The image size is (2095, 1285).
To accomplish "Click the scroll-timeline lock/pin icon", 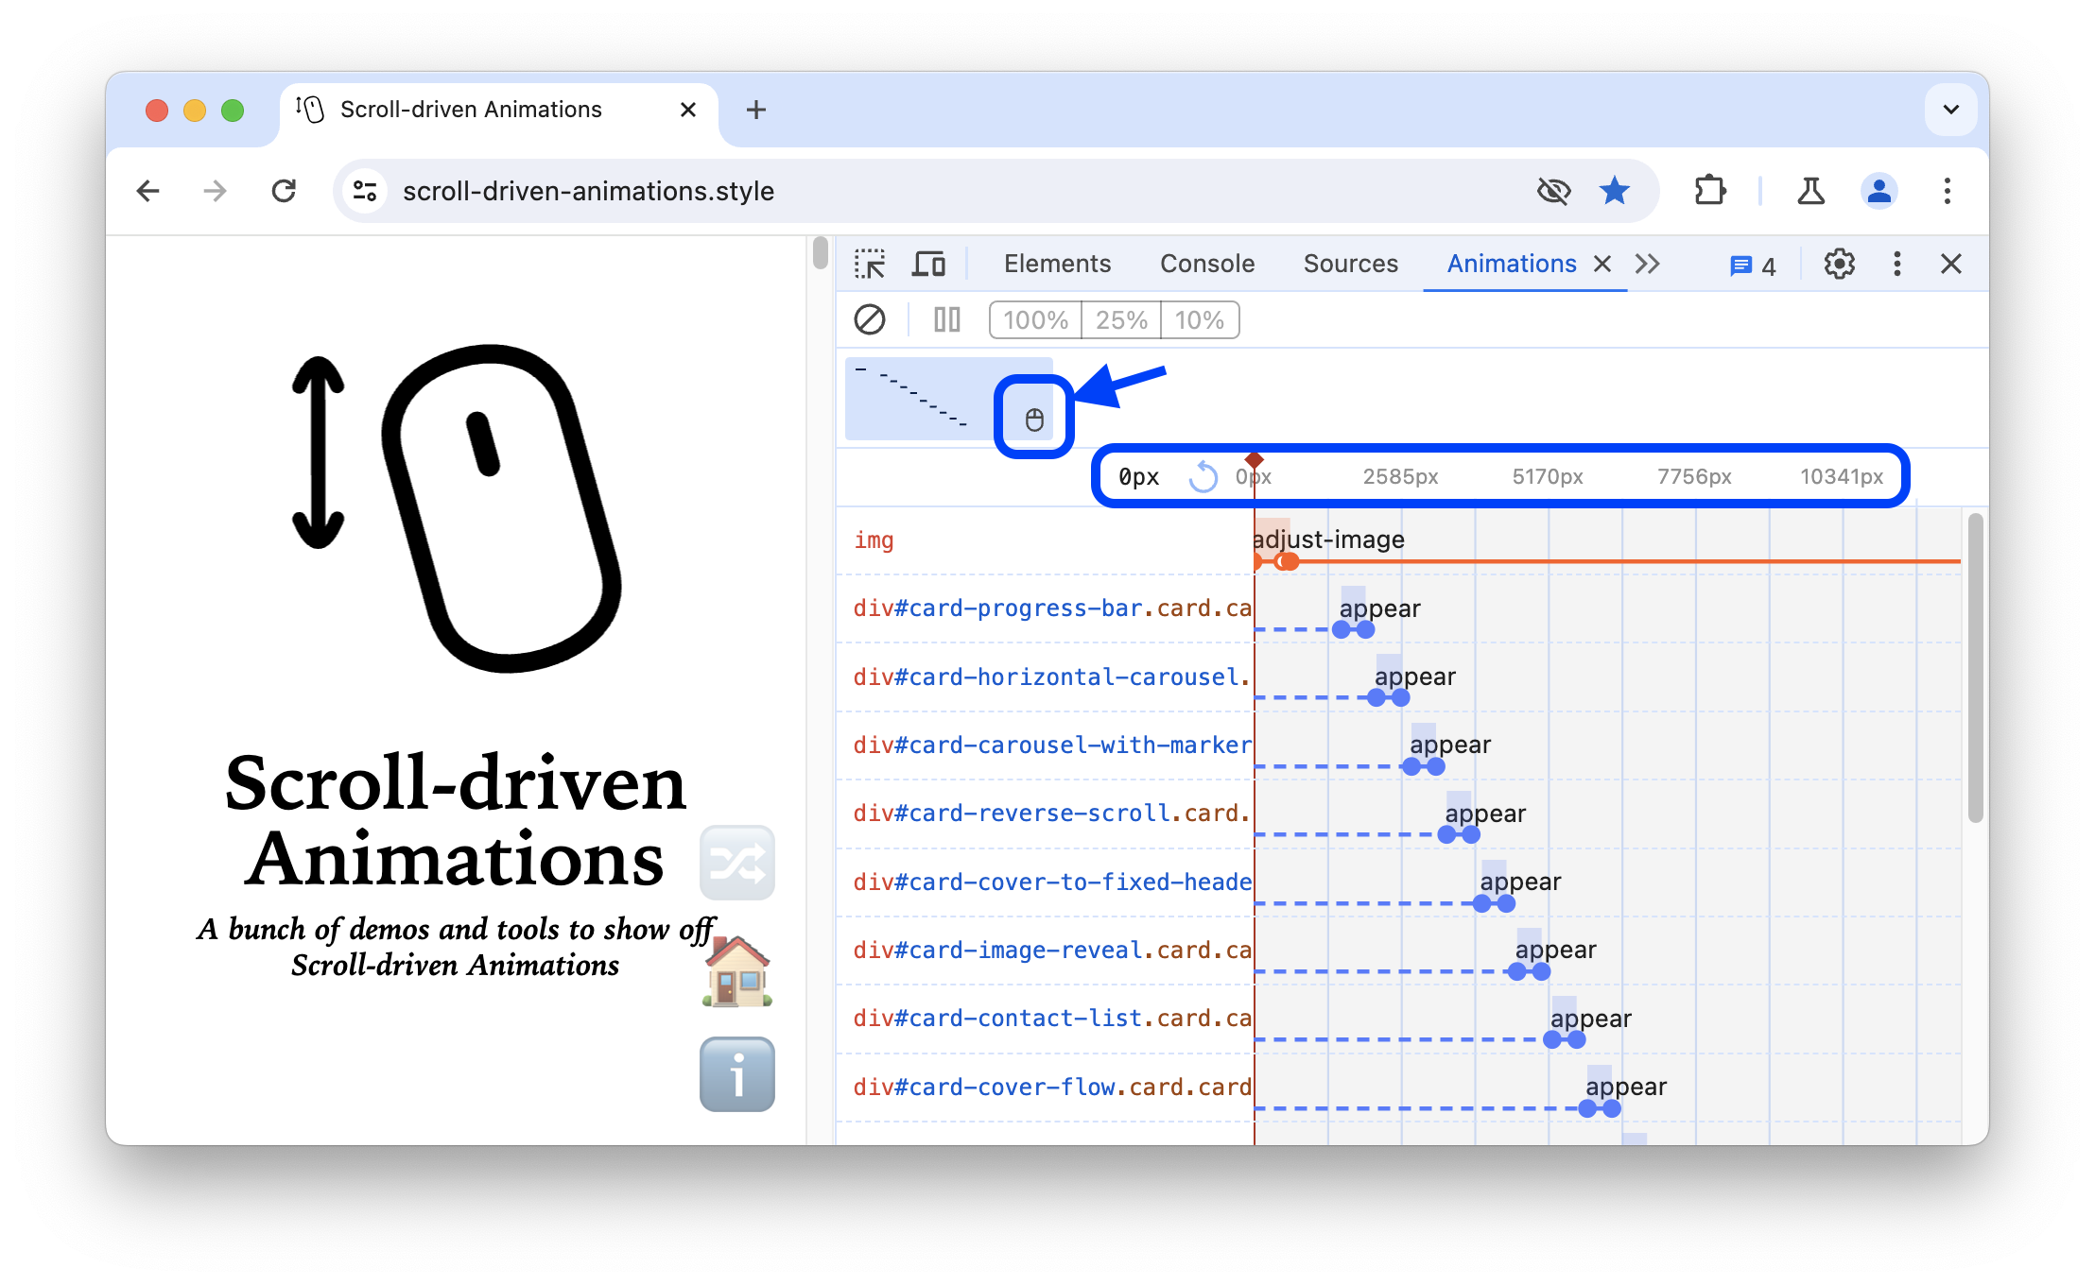I will pyautogui.click(x=1035, y=418).
